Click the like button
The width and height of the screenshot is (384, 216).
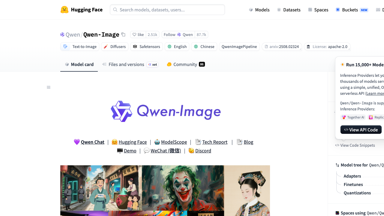[138, 34]
